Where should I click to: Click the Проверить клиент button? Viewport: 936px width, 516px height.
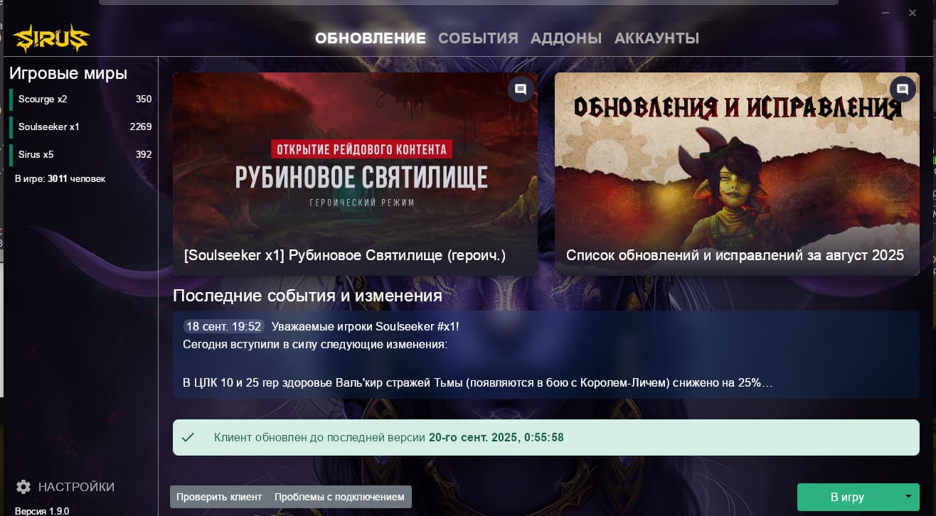[x=219, y=497]
